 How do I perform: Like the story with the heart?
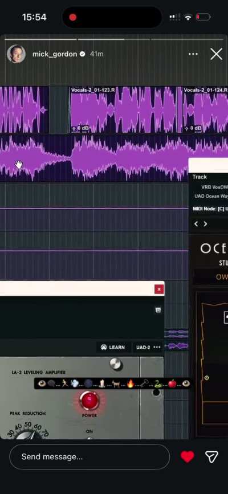coord(188,456)
